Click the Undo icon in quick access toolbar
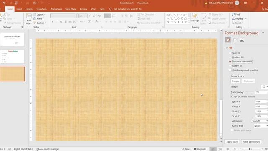This screenshot has width=268, height=151. pyautogui.click(x=4, y=3)
